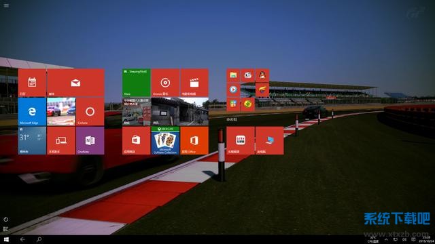Open the green Xbox tile
The image size is (435, 244).
pos(136,83)
